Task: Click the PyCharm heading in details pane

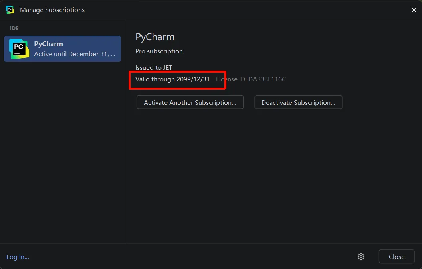Action: pos(155,37)
